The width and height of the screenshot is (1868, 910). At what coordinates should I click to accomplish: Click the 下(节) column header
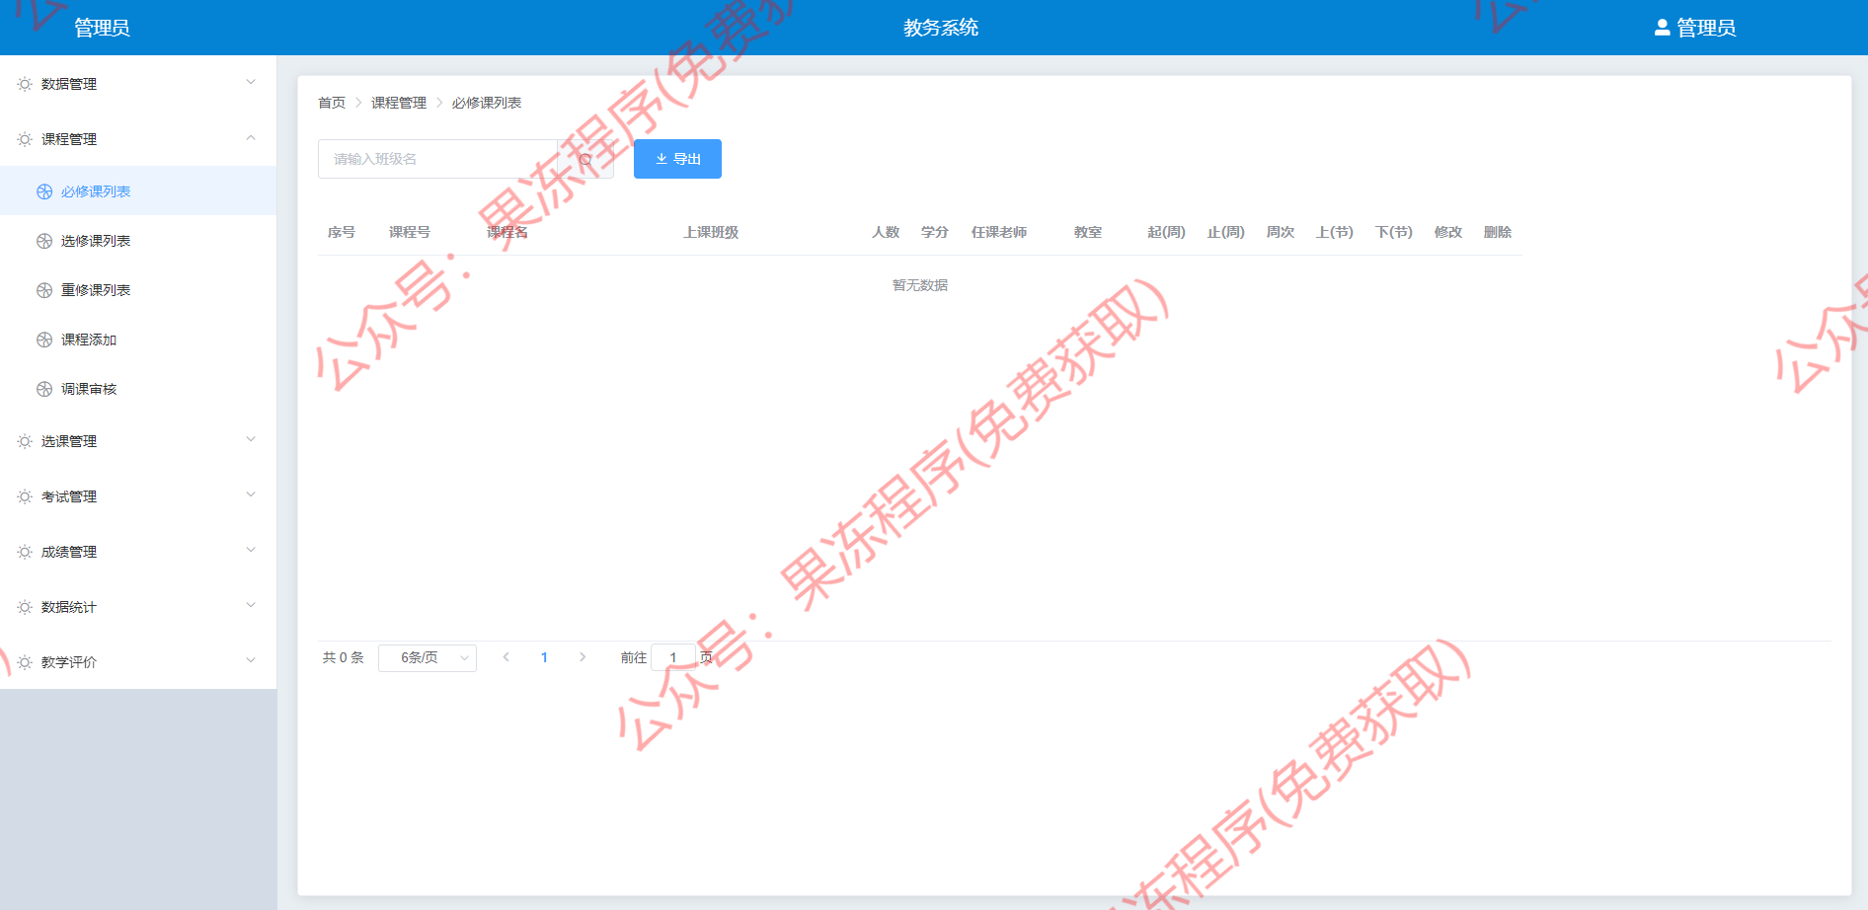[x=1393, y=232]
